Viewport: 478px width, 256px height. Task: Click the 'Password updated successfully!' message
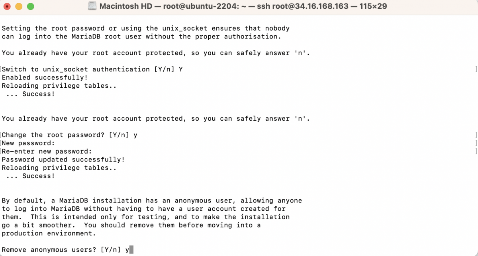pyautogui.click(x=63, y=160)
